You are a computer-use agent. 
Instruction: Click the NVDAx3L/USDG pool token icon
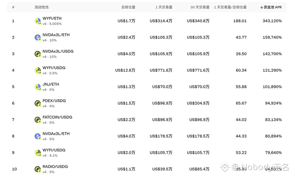(x=38, y=54)
